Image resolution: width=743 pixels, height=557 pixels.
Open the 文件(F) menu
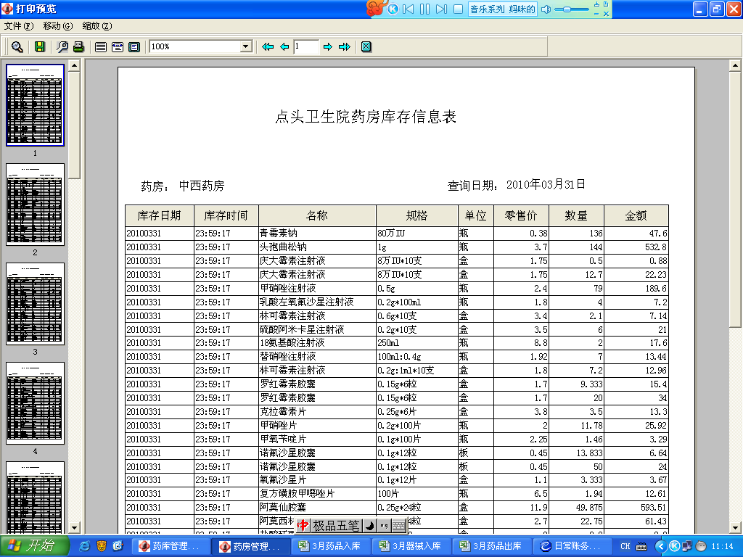point(18,26)
